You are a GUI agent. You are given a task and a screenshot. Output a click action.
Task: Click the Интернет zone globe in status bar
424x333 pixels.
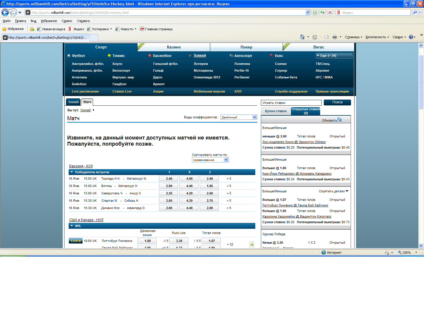click(324, 253)
